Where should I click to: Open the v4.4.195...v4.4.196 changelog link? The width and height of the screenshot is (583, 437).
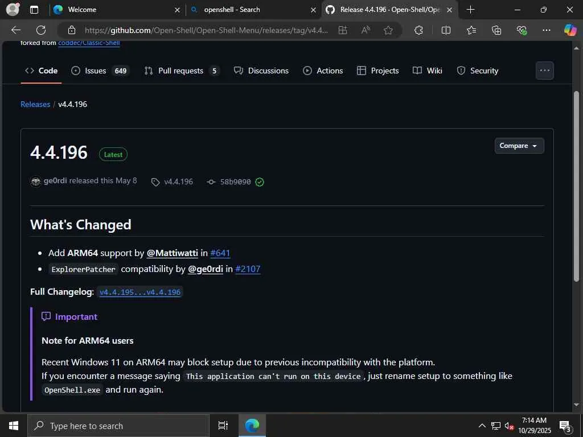click(x=140, y=292)
